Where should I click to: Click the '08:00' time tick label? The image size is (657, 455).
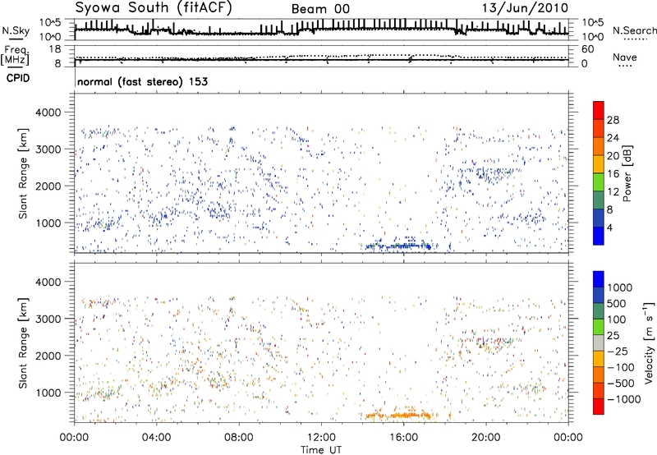click(x=239, y=437)
